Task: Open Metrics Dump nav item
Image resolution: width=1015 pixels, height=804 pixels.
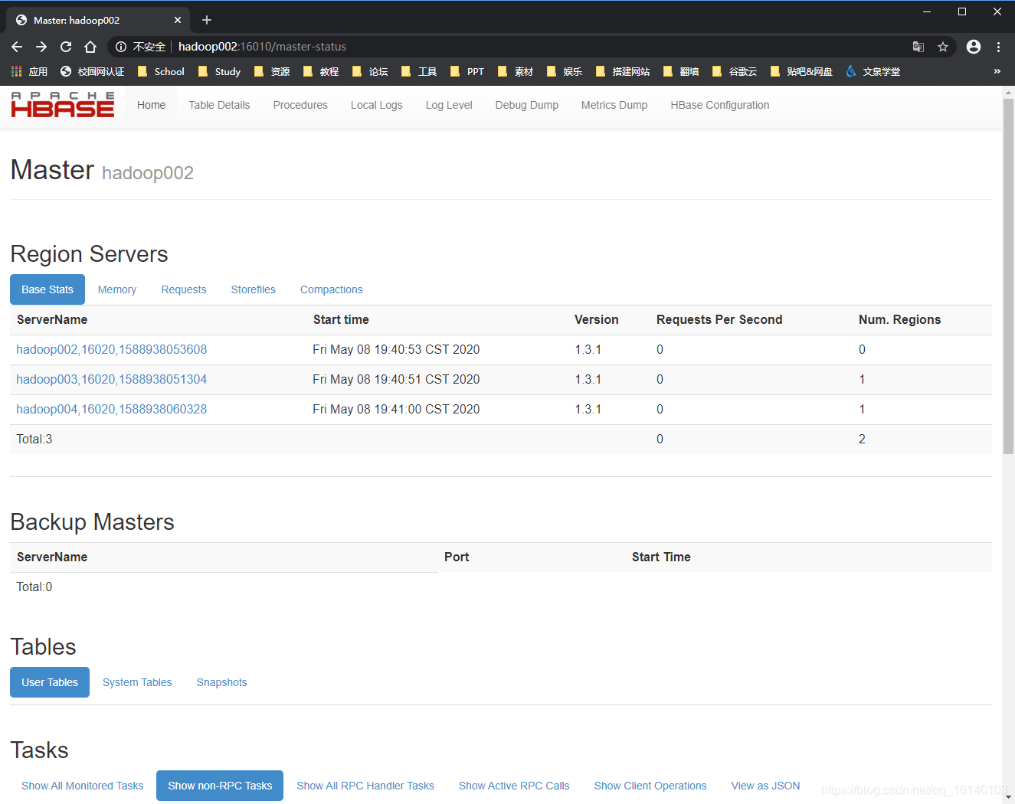Action: coord(614,105)
